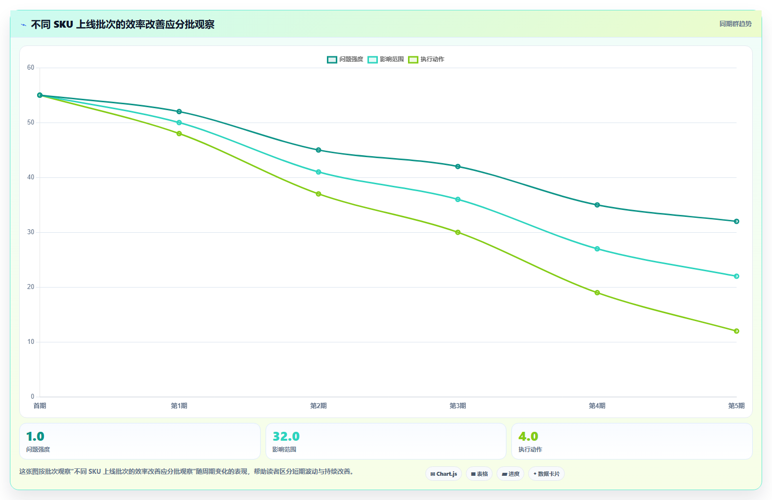The height and width of the screenshot is (500, 772).
Task: Click the 1.0 问题强度 stat card
Action: pyautogui.click(x=140, y=441)
